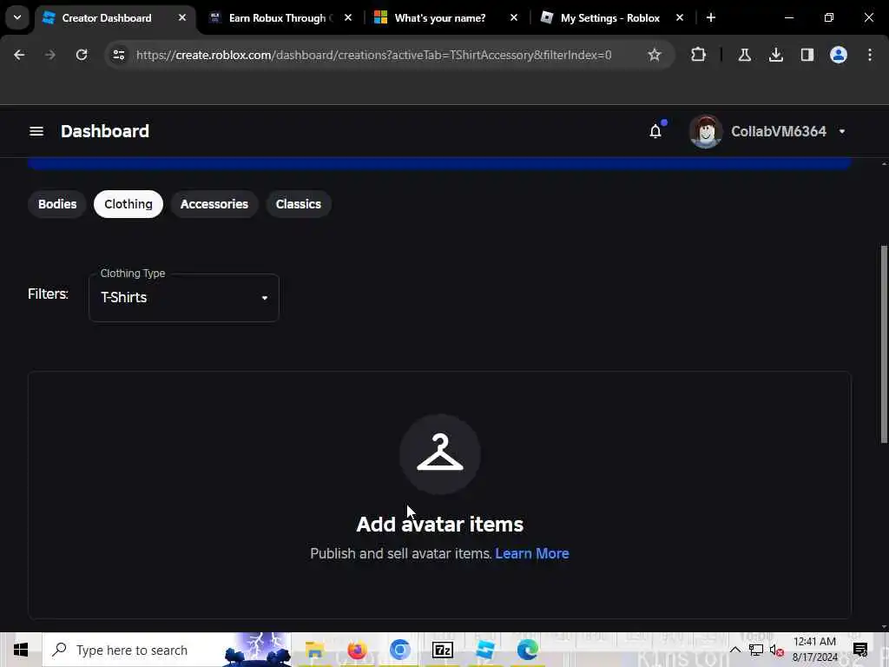Click the CollabVM6364 avatar picture
Viewport: 889px width, 667px height.
click(705, 131)
